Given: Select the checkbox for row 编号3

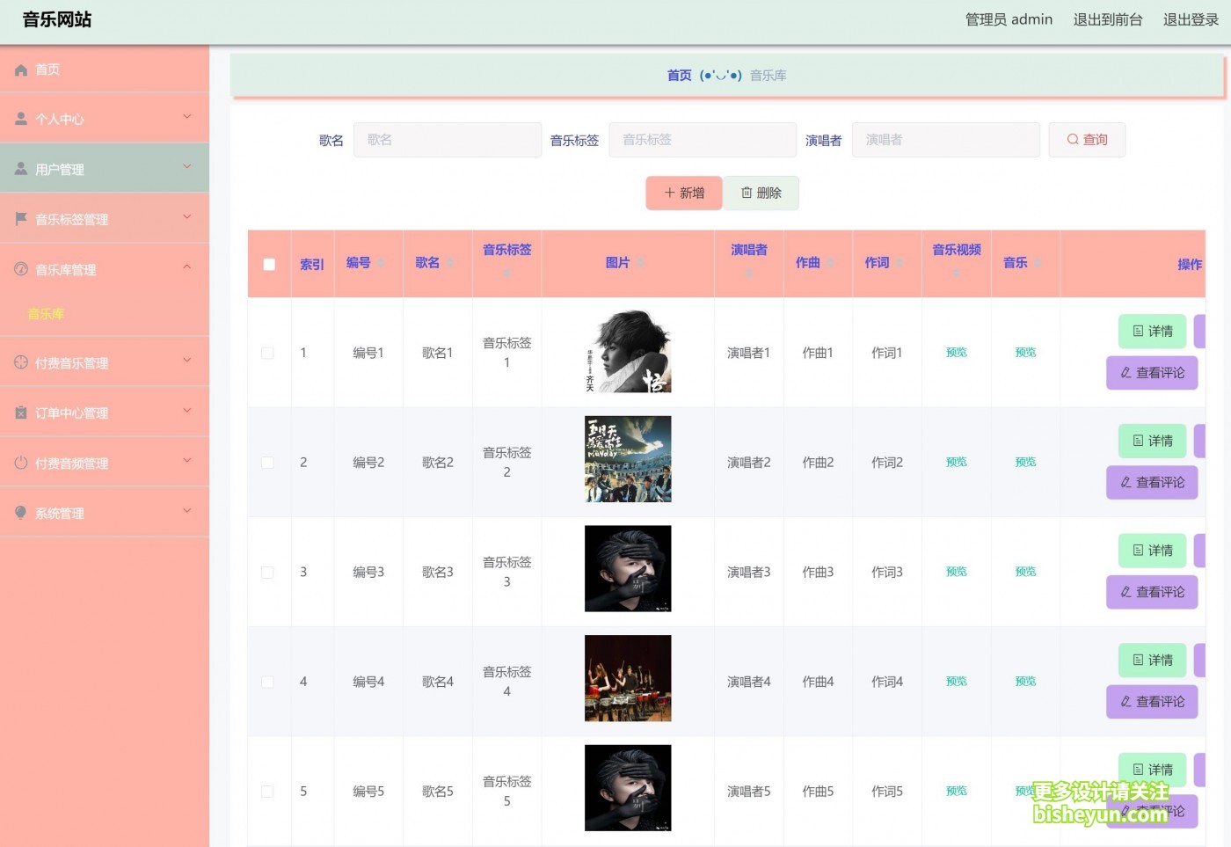Looking at the screenshot, I should click(x=267, y=573).
